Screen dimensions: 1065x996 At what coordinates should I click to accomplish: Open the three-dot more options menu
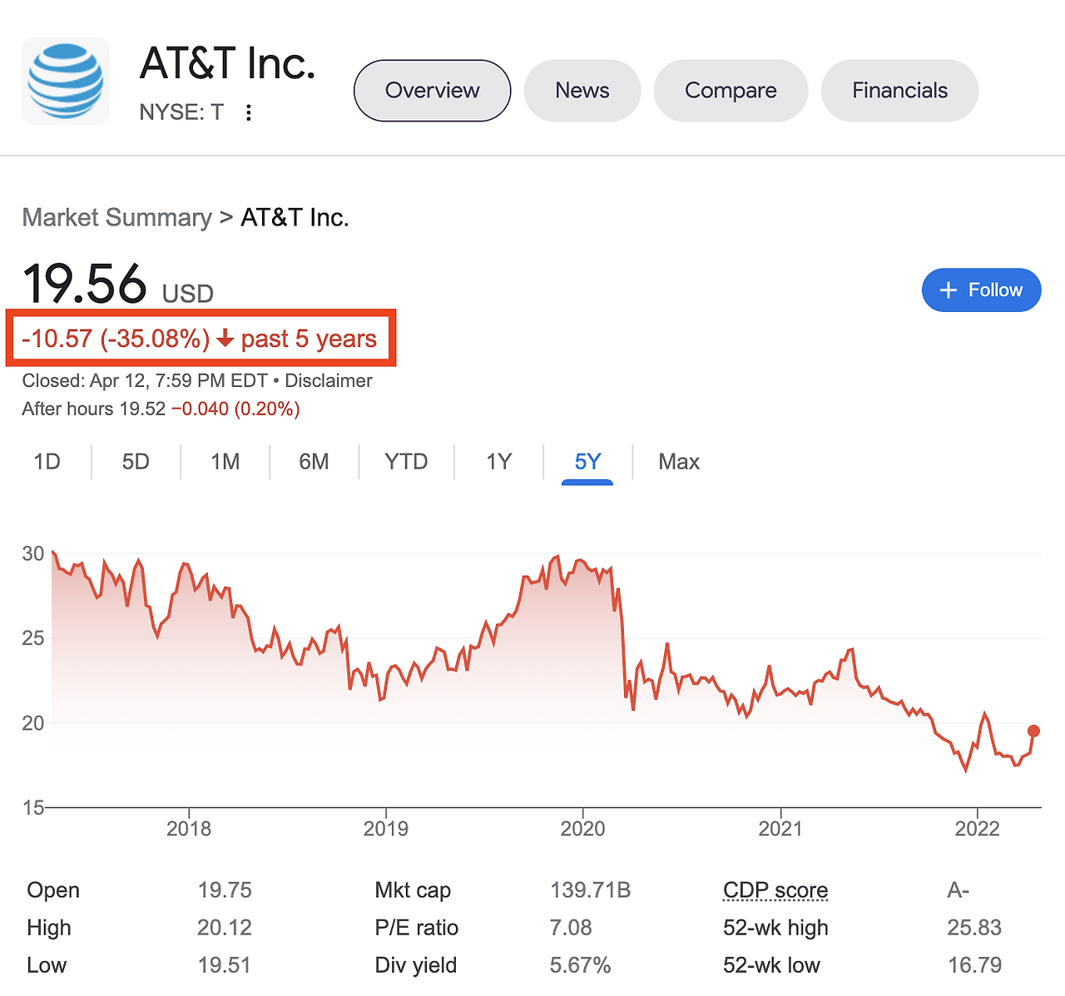coord(248,112)
